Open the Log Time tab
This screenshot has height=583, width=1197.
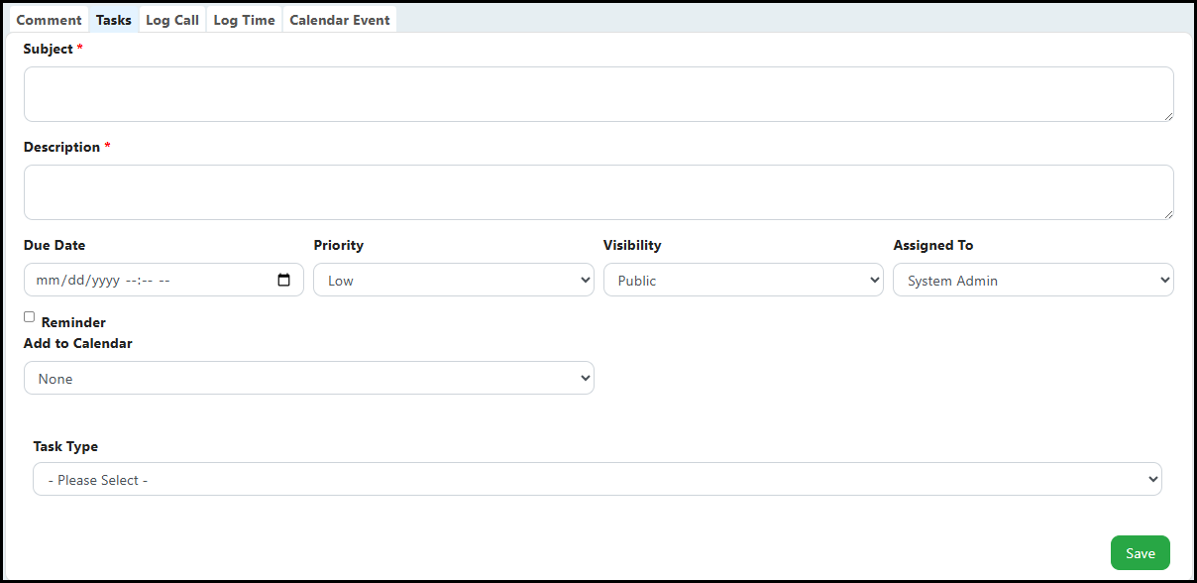click(245, 20)
